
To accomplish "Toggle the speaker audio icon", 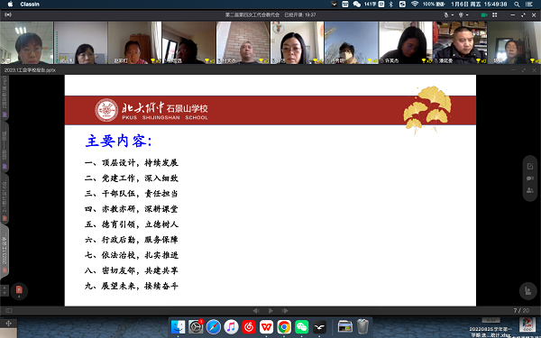I will pos(461,14).
